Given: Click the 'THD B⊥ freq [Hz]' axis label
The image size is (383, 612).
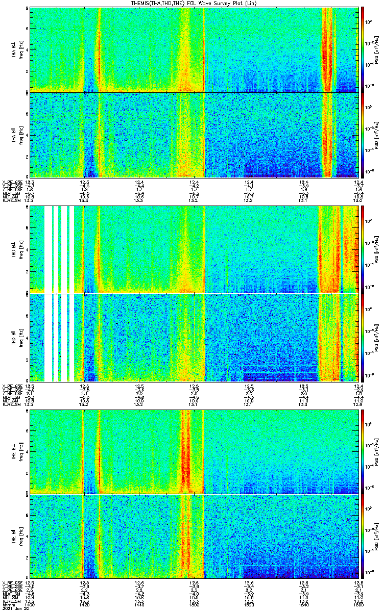Looking at the screenshot, I should tap(16, 249).
